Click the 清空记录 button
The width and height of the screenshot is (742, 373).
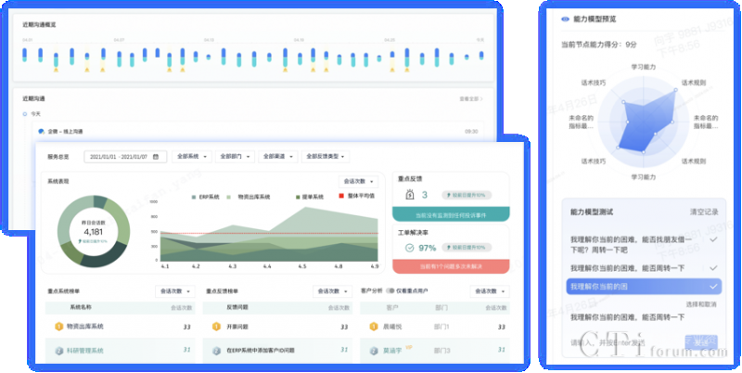[x=704, y=212]
